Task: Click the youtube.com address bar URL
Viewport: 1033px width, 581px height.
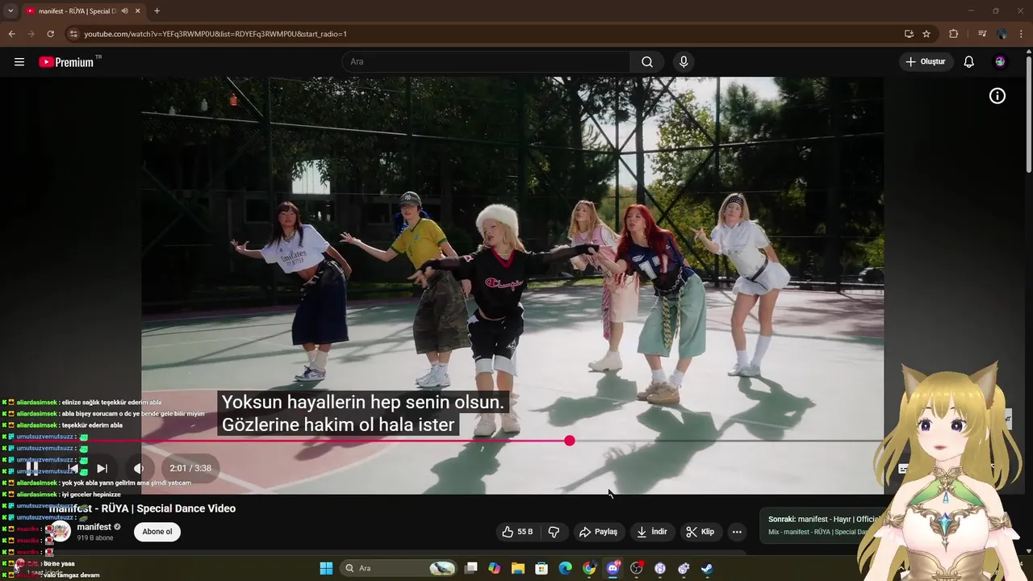Action: click(215, 34)
